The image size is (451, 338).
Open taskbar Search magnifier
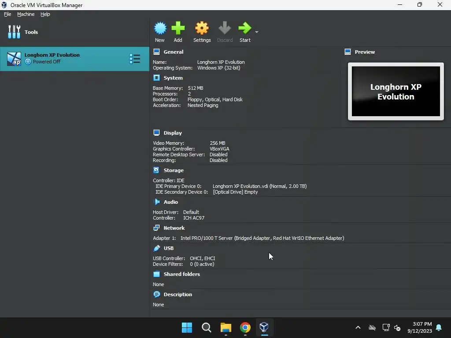[x=206, y=327]
